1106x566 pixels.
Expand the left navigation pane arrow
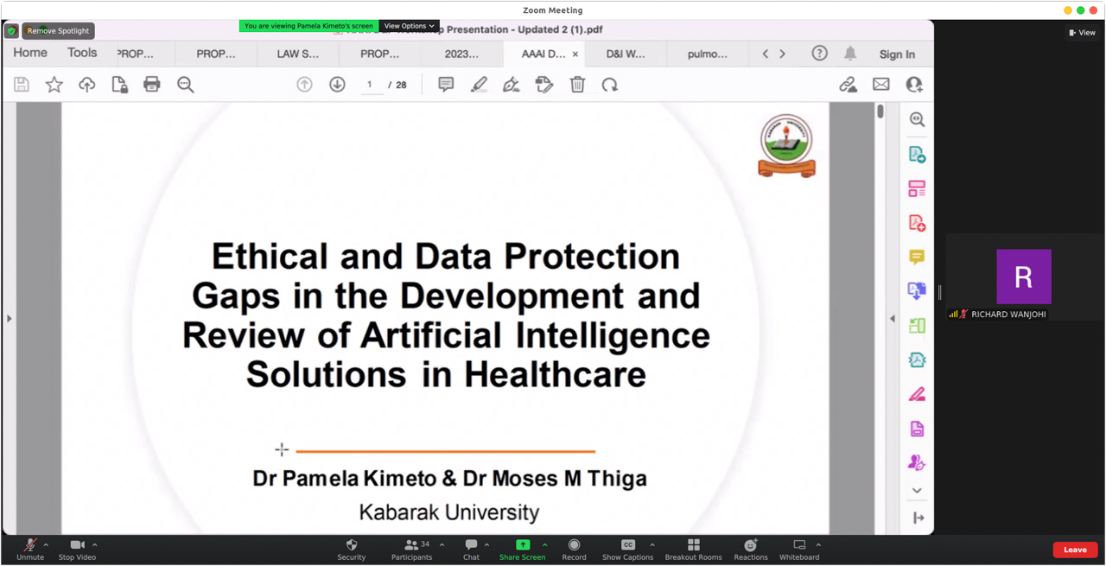click(10, 319)
